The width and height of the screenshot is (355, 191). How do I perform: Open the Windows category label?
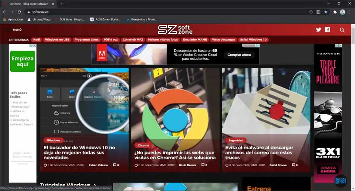53,140
